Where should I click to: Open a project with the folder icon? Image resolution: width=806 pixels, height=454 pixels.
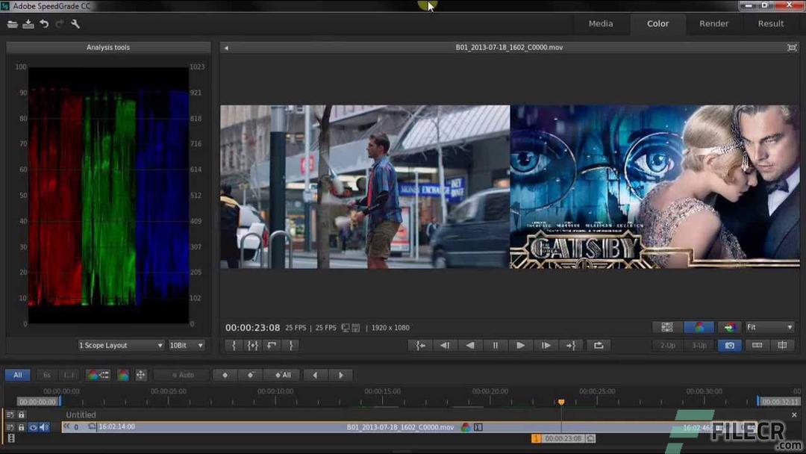click(x=13, y=24)
